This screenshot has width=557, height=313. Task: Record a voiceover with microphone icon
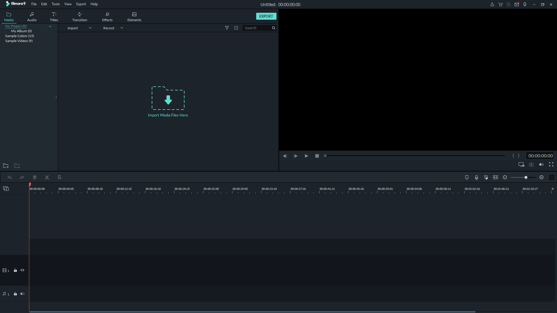(x=476, y=177)
